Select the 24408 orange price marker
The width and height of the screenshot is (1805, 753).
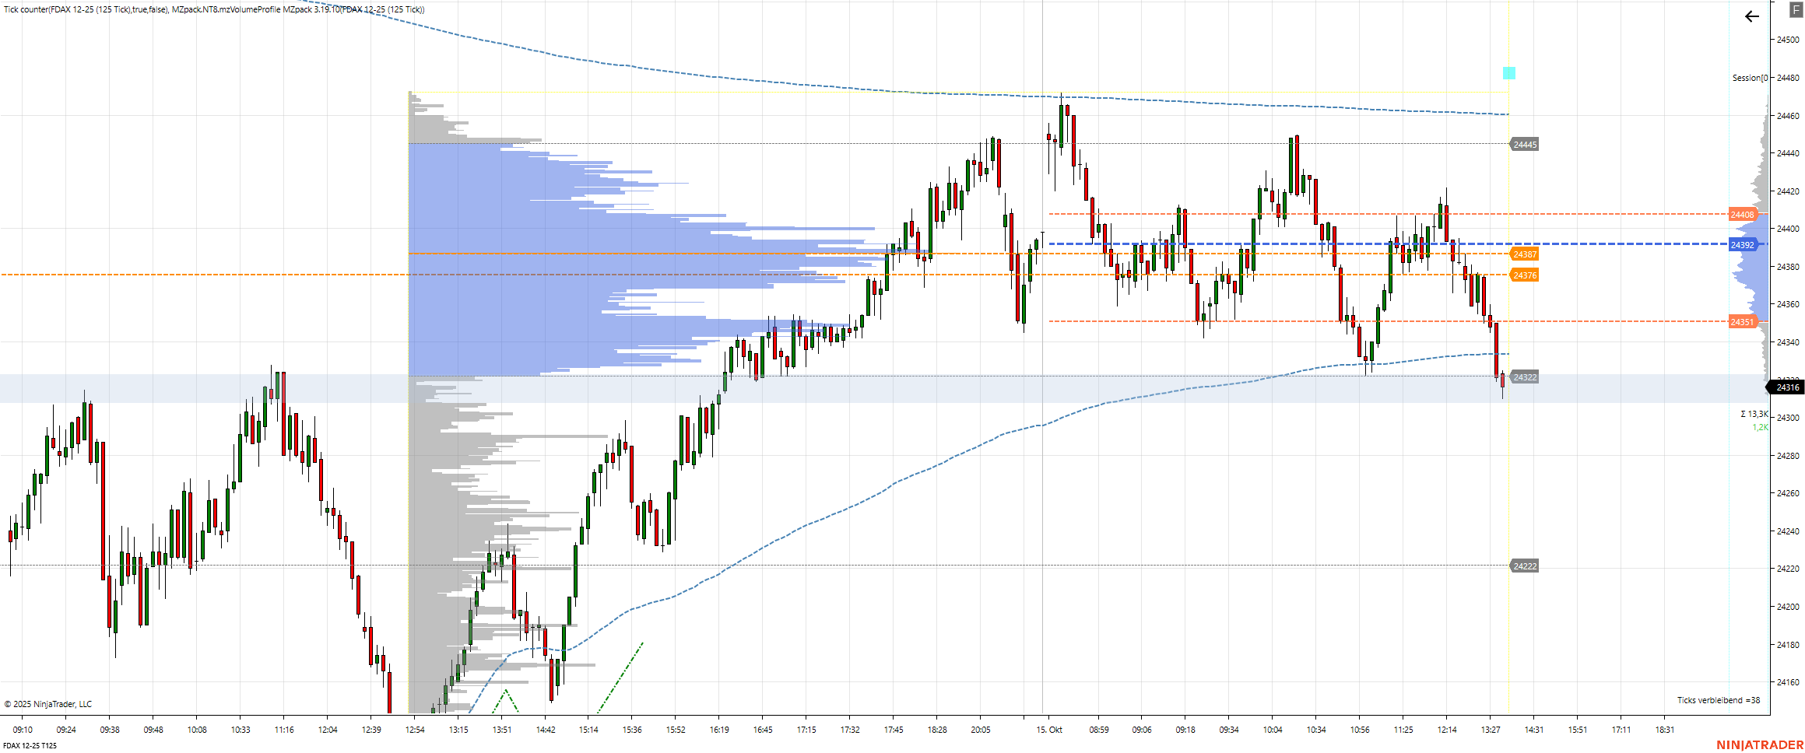[1742, 215]
